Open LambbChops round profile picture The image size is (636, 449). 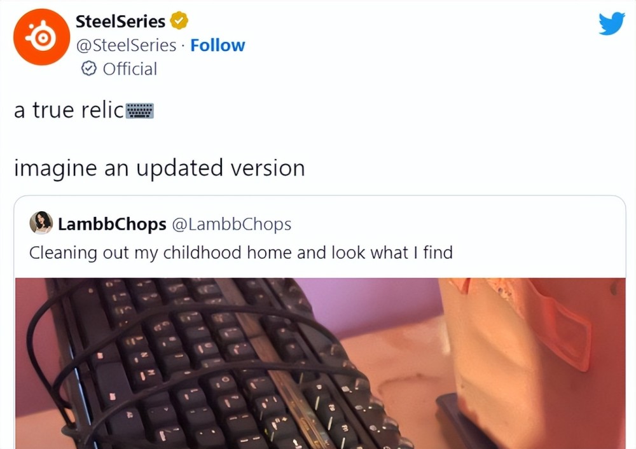[41, 223]
